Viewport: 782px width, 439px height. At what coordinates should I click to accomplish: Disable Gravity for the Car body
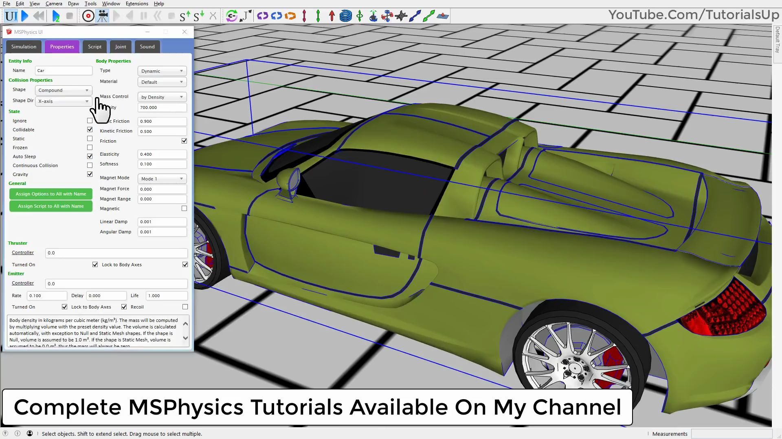(90, 174)
